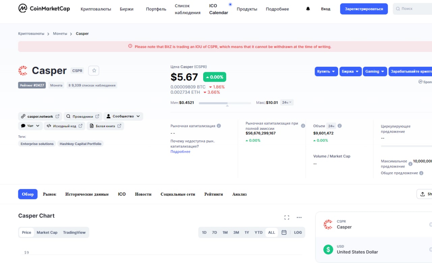
Task: Click info icon beside Максимальное предложение
Action: tap(410, 164)
